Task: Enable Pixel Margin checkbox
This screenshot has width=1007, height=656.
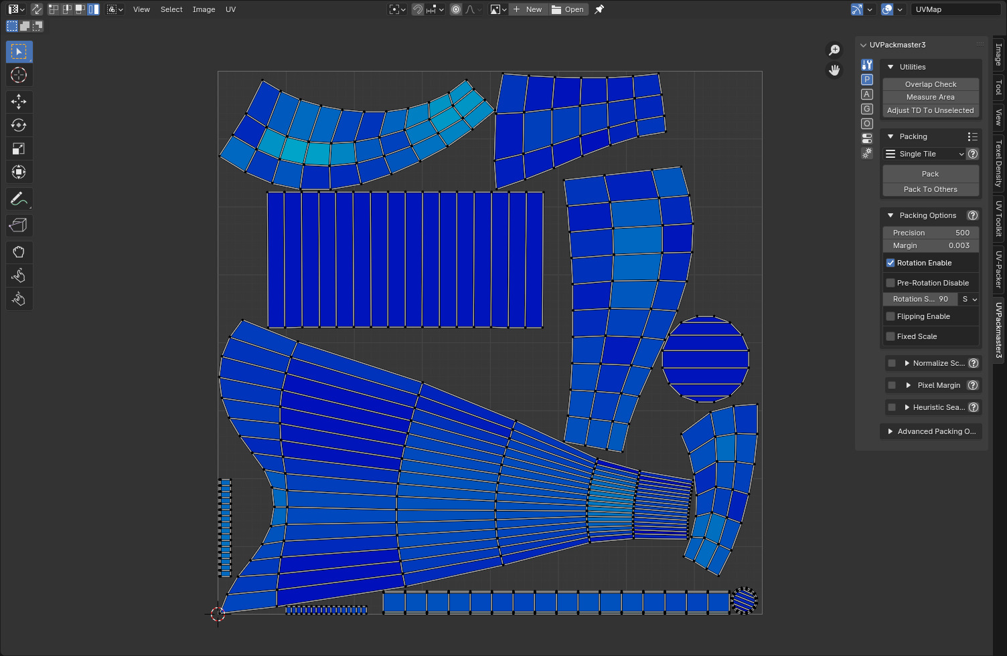Action: (892, 385)
